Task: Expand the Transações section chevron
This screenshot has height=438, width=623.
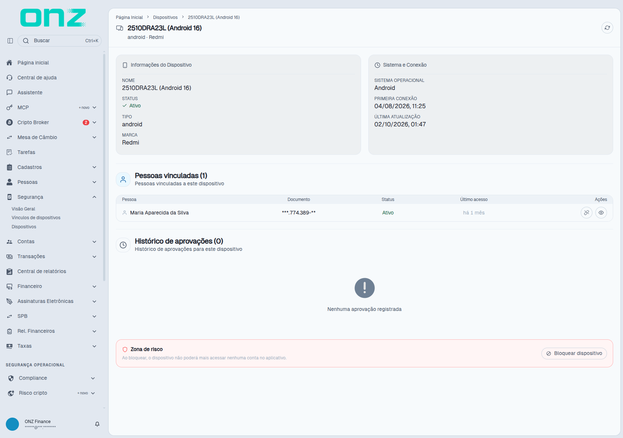Action: tap(94, 257)
